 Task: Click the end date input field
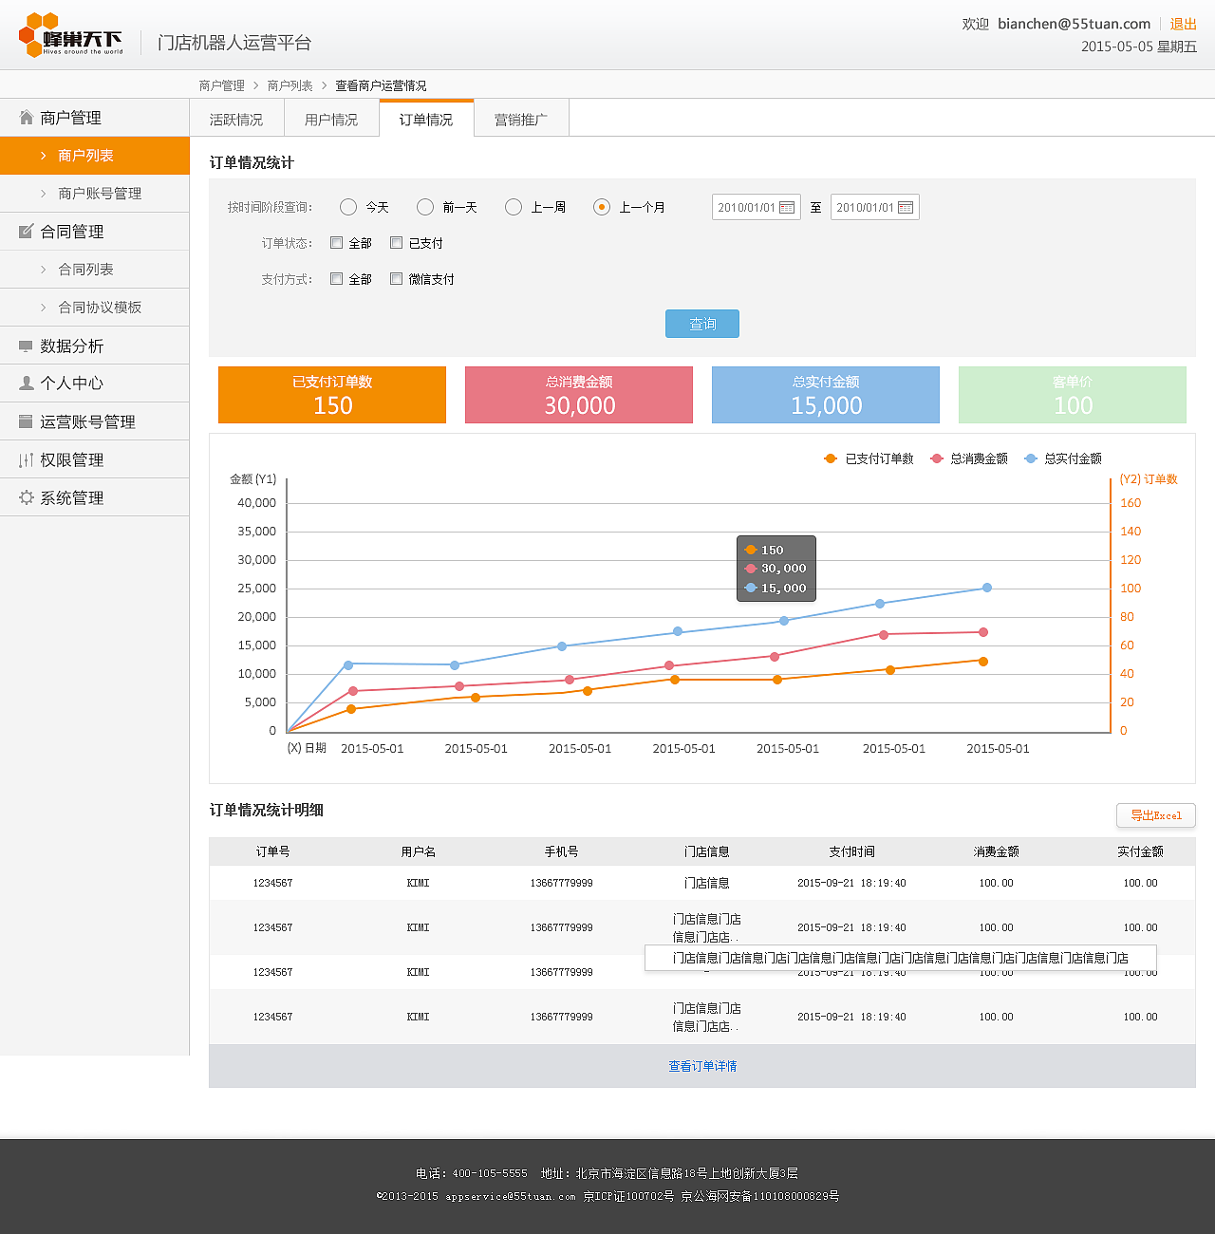875,207
